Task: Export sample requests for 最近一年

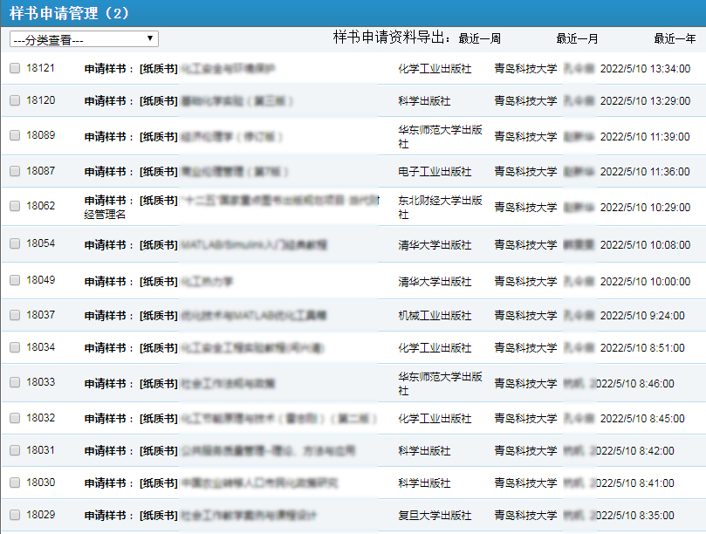Action: [x=675, y=38]
